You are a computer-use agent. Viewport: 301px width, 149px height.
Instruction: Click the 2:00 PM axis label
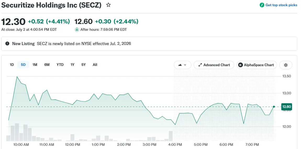pyautogui.click(x=124, y=145)
